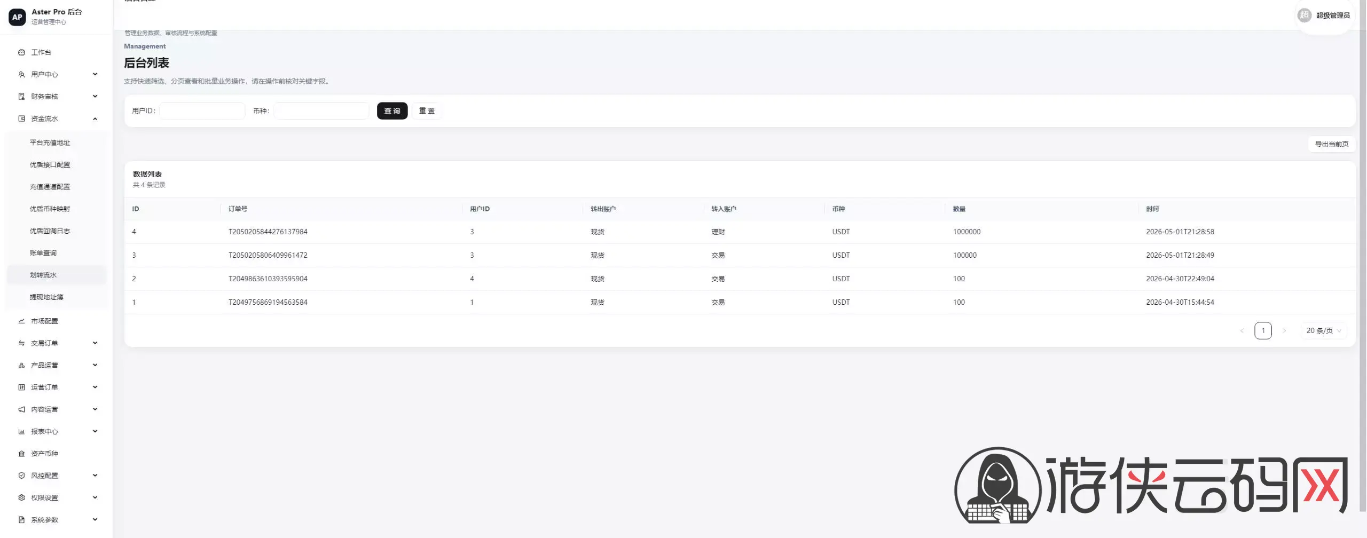
Task: Click the 查询 search button
Action: (392, 110)
